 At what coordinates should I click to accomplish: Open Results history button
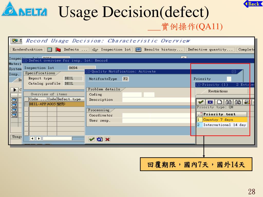(159, 50)
